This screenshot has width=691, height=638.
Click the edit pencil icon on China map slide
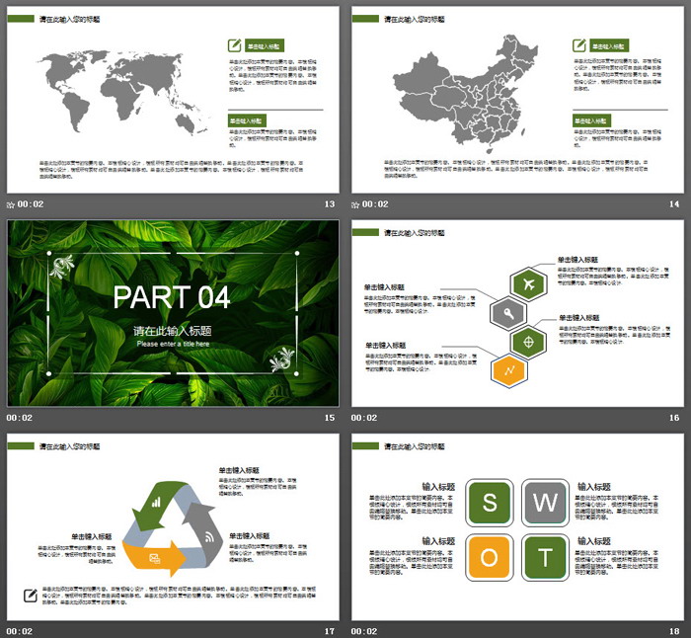tap(578, 45)
